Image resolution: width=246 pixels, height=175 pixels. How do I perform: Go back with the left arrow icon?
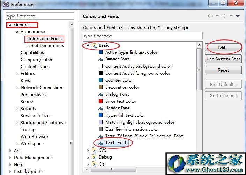pyautogui.click(x=210, y=16)
